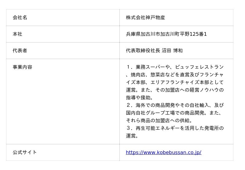This screenshot has width=245, height=170.
Task: Click the line starting ２．海外での商品開発
Action: tap(175, 105)
